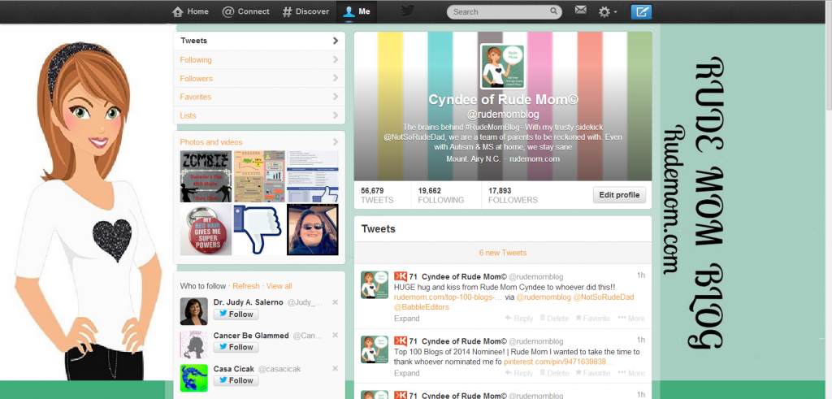Open the rudemom.com link in profile bio

click(x=535, y=158)
